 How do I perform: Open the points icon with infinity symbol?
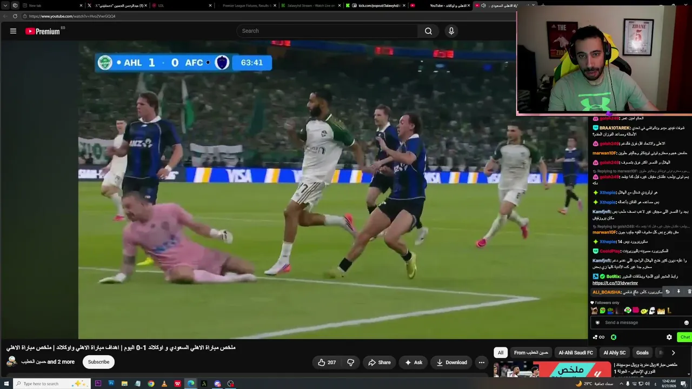pos(598,337)
